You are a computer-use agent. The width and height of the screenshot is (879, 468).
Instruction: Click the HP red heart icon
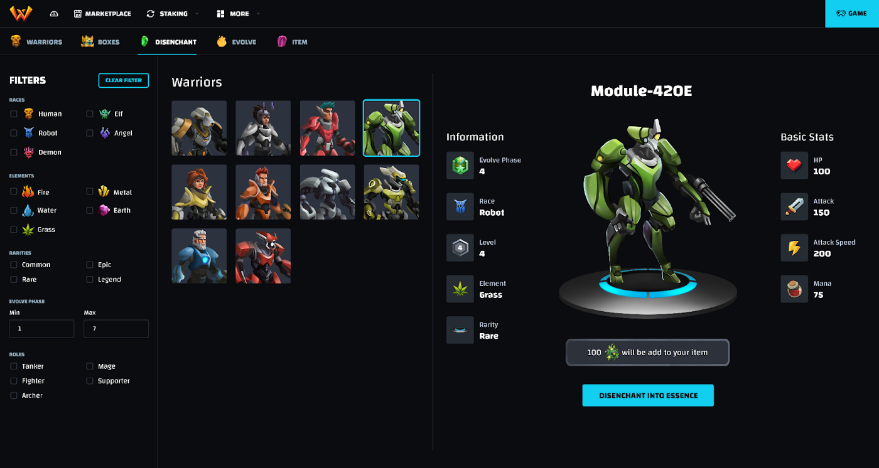(x=794, y=166)
